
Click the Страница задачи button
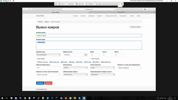pos(135,27)
